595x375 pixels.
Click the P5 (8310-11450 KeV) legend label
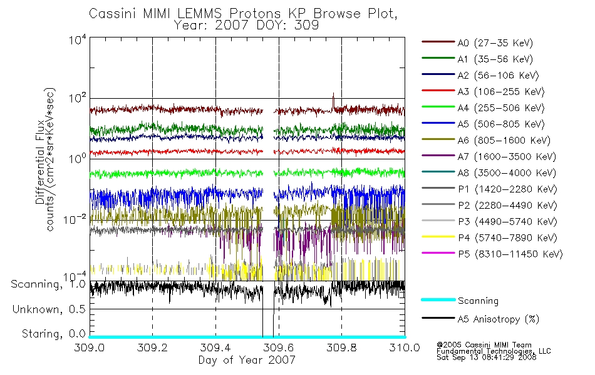(510, 254)
